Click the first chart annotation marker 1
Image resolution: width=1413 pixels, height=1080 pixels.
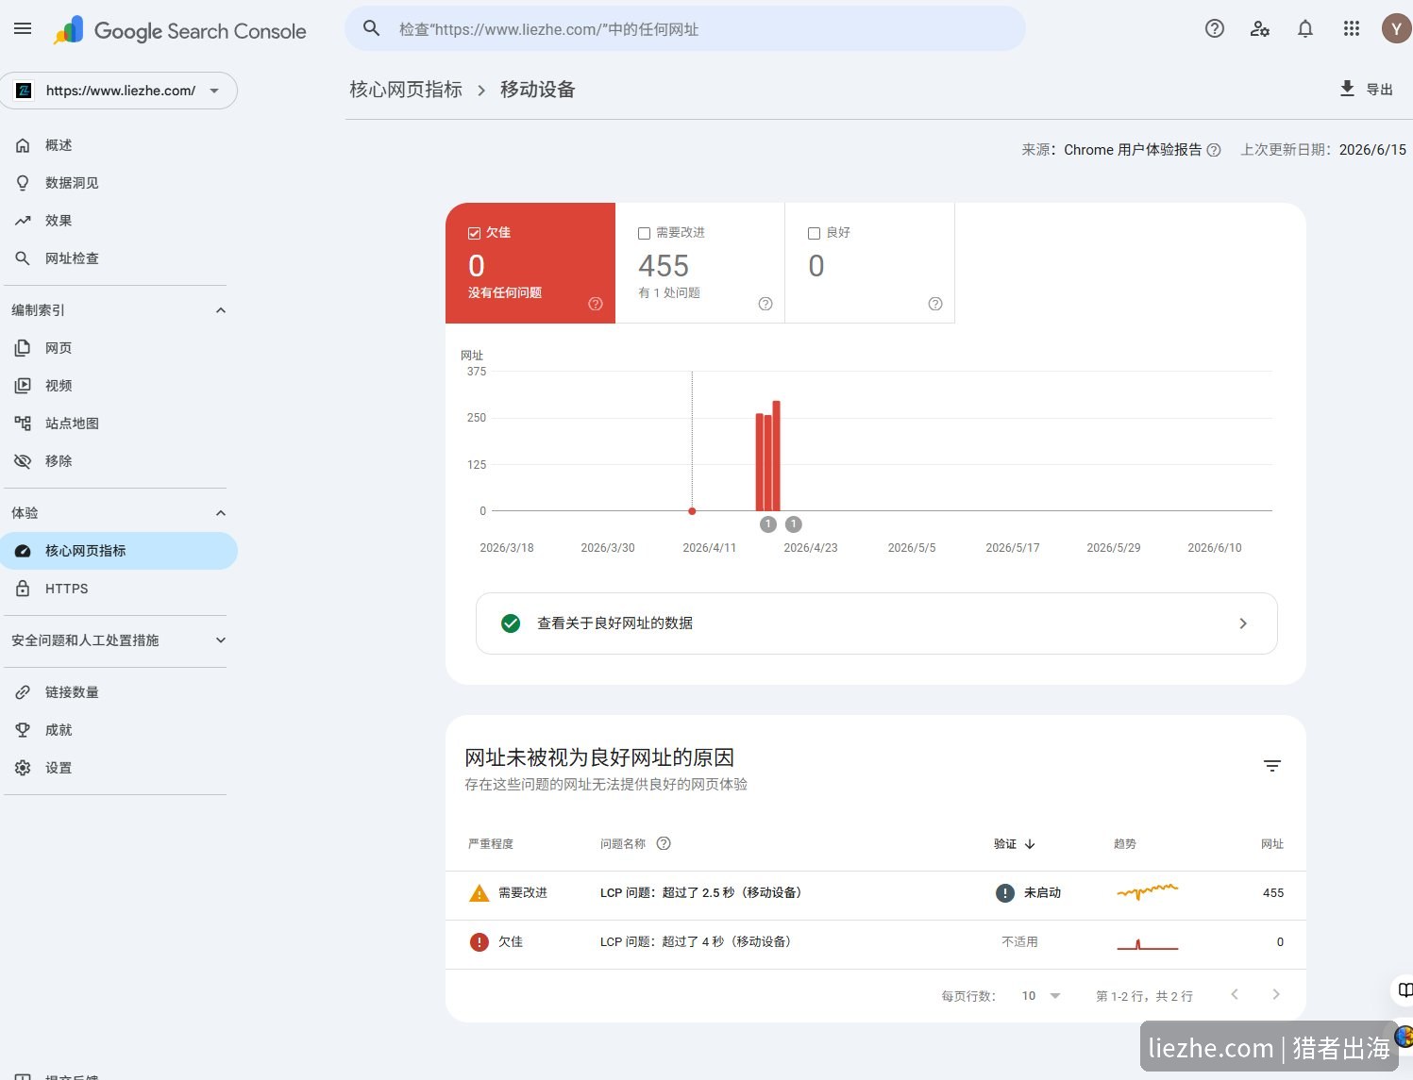[768, 524]
